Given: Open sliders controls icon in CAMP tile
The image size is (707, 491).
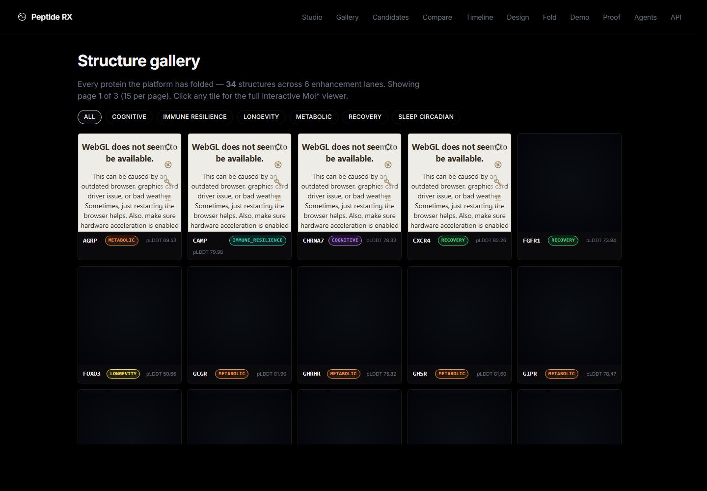Looking at the screenshot, I should 278,198.
